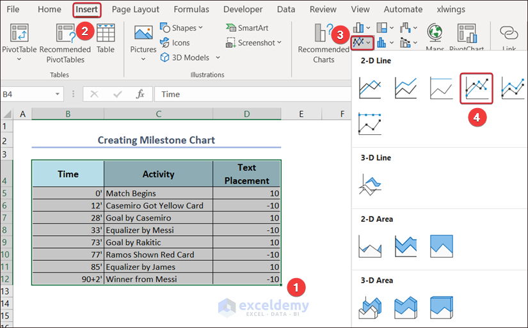Open the Shapes gallery
The height and width of the screenshot is (328, 528).
[x=182, y=28]
